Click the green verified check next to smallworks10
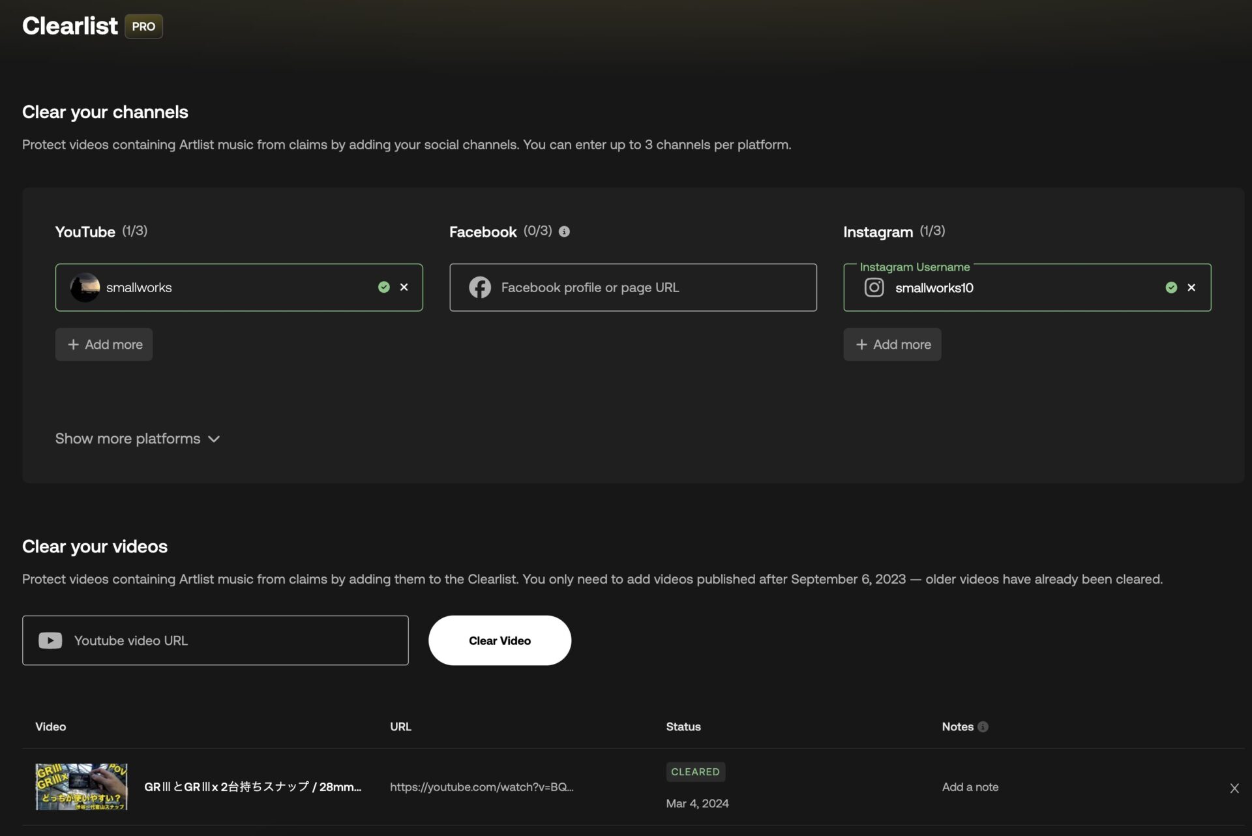 point(1171,288)
